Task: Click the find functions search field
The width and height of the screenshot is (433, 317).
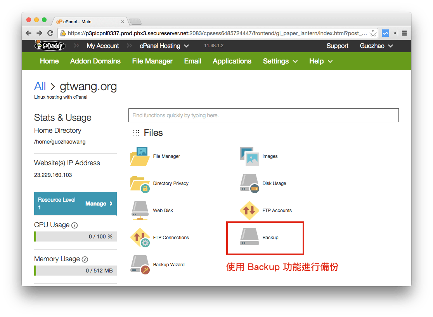Action: click(263, 115)
